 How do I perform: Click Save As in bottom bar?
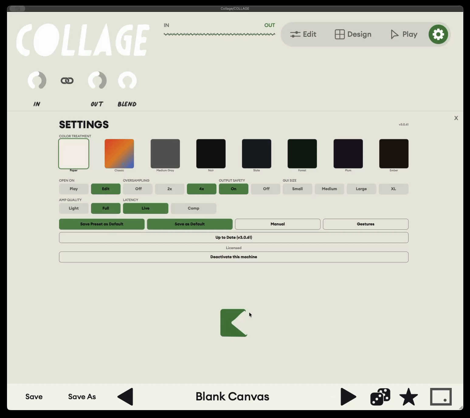(x=82, y=396)
